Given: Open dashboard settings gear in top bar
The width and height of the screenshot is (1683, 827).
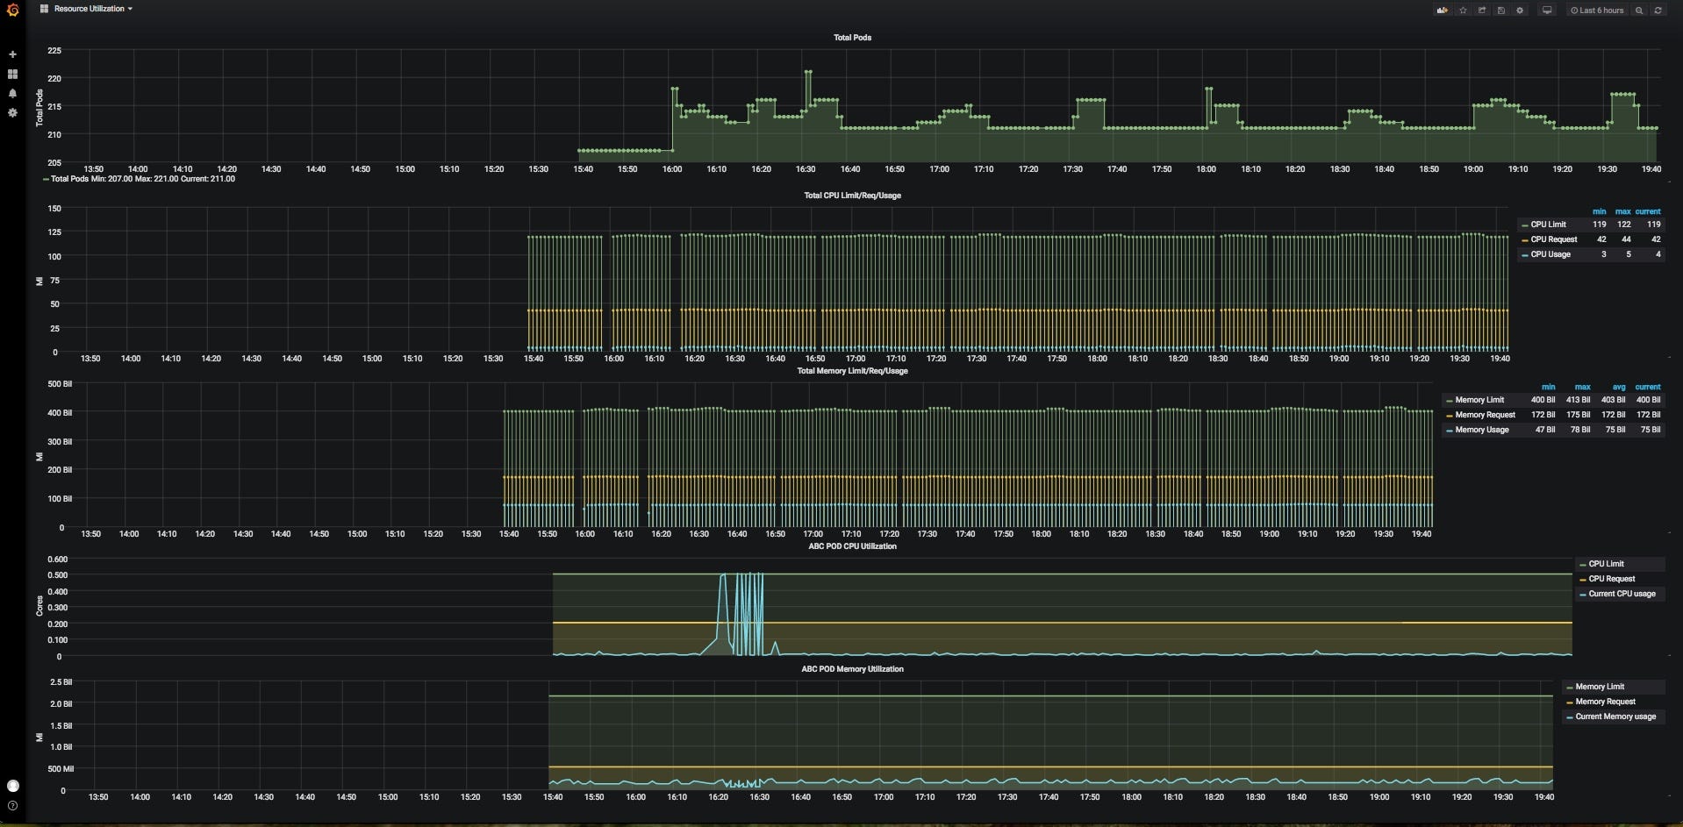Looking at the screenshot, I should (x=1521, y=11).
